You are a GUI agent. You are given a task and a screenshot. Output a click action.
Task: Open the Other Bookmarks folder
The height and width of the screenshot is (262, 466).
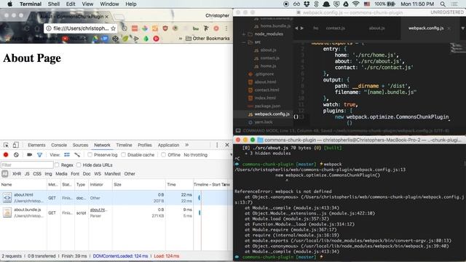click(x=208, y=39)
